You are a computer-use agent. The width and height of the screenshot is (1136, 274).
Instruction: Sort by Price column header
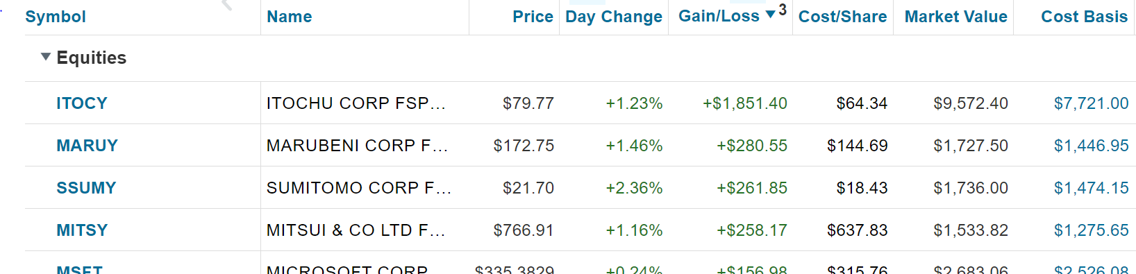point(533,17)
